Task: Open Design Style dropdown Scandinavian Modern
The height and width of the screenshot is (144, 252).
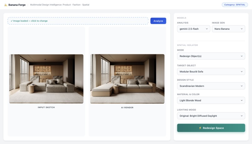Action: [211, 86]
